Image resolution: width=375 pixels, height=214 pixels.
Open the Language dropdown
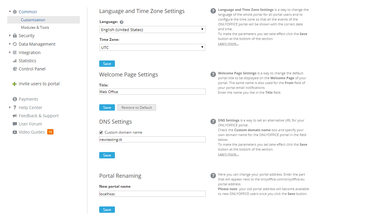tap(152, 30)
